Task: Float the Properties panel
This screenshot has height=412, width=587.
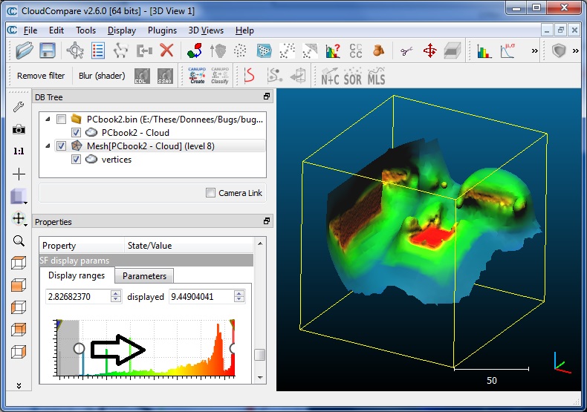Action: 267,221
